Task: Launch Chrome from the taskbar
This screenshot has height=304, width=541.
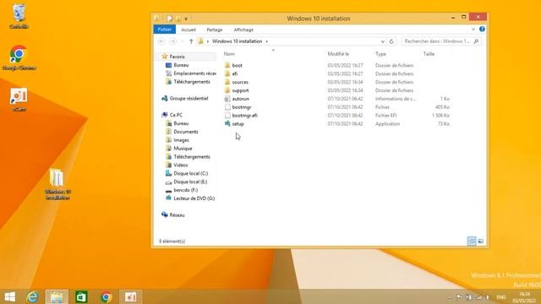Action: (x=107, y=296)
